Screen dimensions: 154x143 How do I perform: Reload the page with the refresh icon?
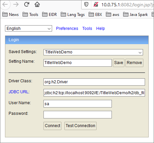coord(27,4)
